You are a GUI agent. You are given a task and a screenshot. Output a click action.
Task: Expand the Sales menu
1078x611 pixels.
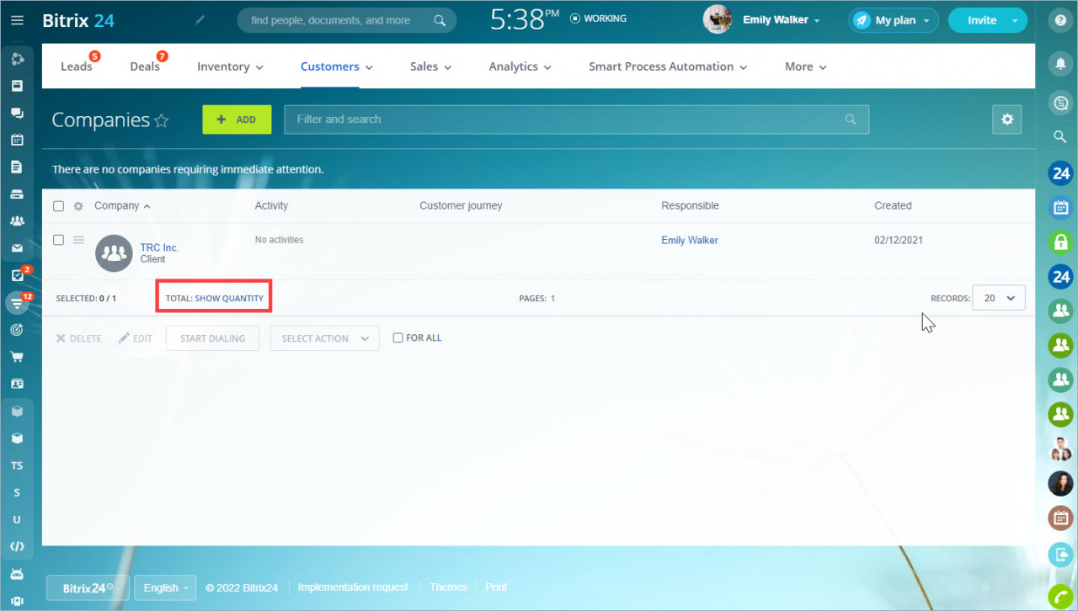pyautogui.click(x=431, y=66)
